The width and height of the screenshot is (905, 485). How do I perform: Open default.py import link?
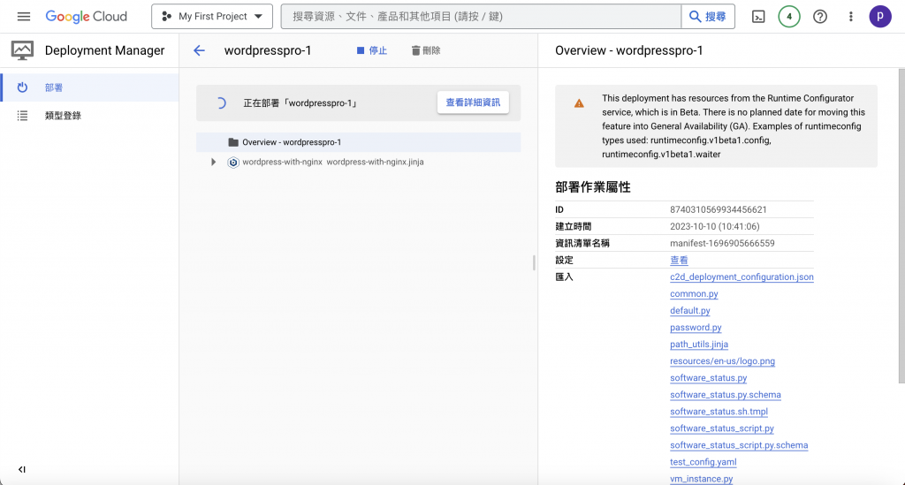tap(689, 310)
